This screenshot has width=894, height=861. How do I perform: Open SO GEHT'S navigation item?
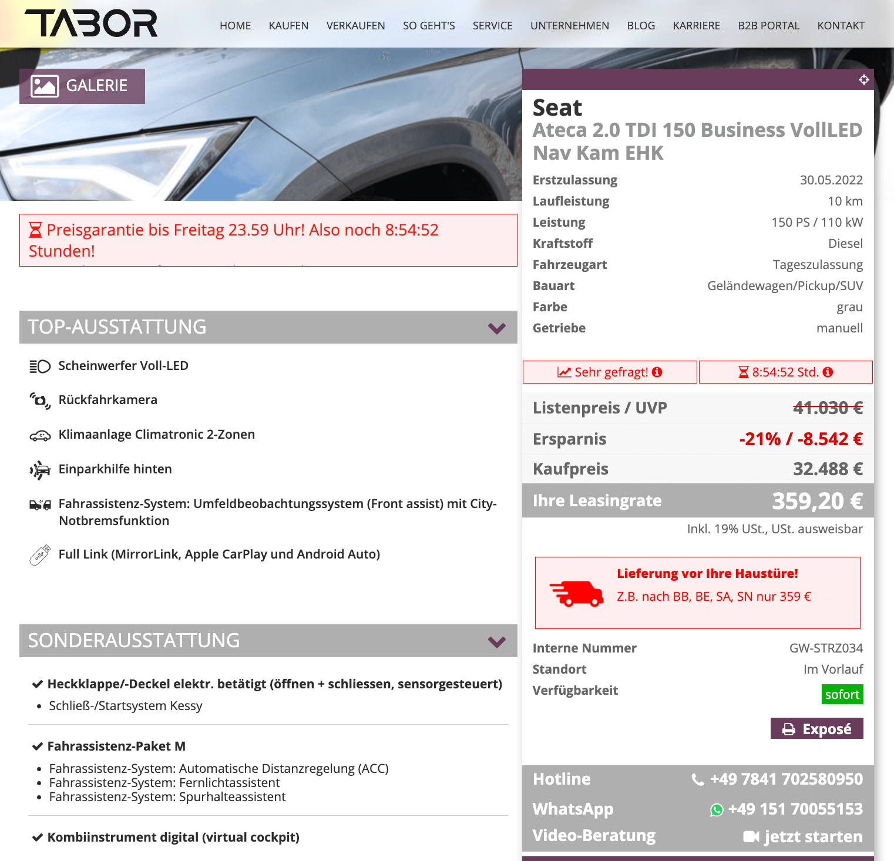[429, 26]
